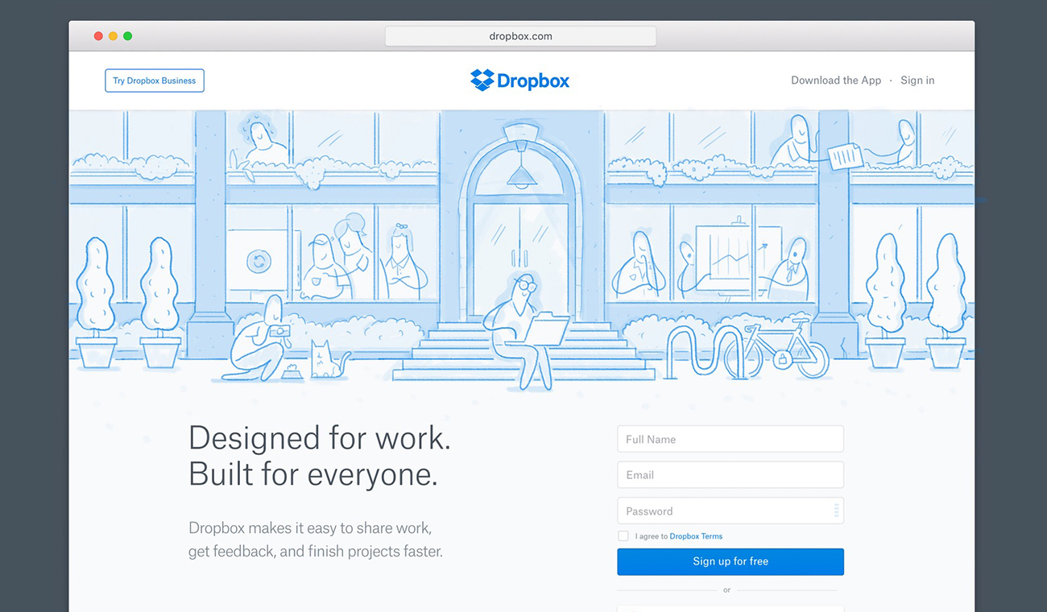Click the yellow minimize window button
The image size is (1047, 612).
point(113,36)
